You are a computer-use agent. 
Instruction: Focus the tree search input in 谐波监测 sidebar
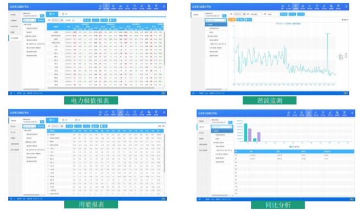click(x=216, y=20)
